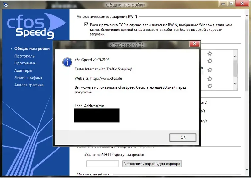Click the blue info icon in dialog
Viewport: 251px width, 178px height.
(x=67, y=62)
